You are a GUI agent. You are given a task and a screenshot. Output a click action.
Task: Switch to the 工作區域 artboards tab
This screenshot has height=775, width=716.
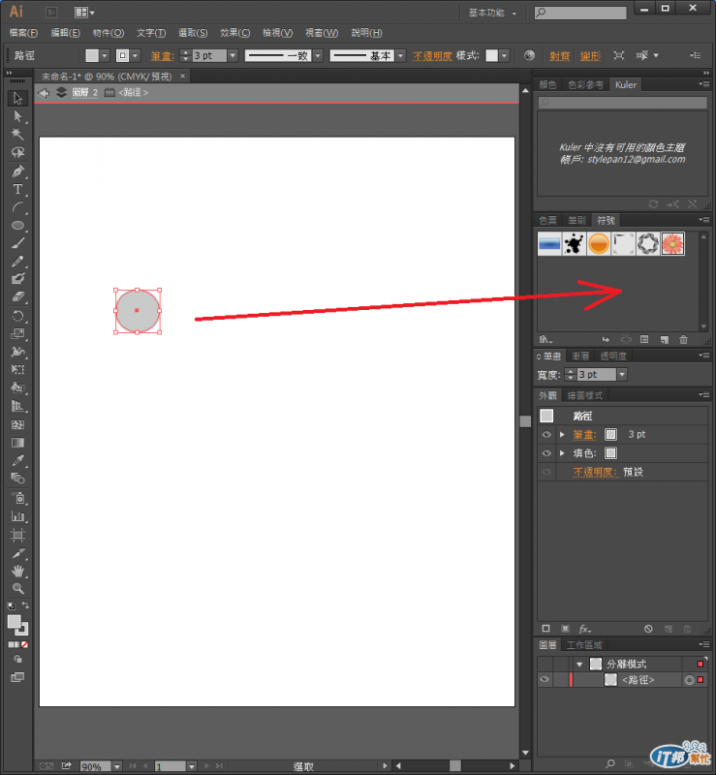[584, 645]
